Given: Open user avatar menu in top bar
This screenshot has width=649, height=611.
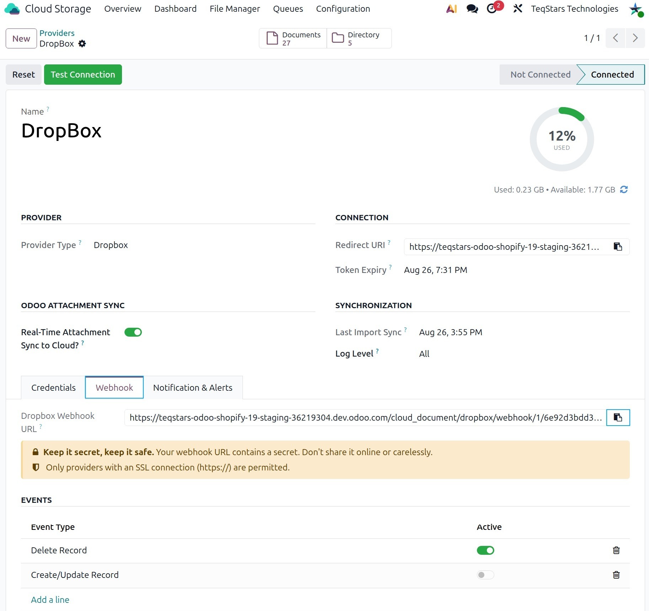Looking at the screenshot, I should tap(636, 9).
